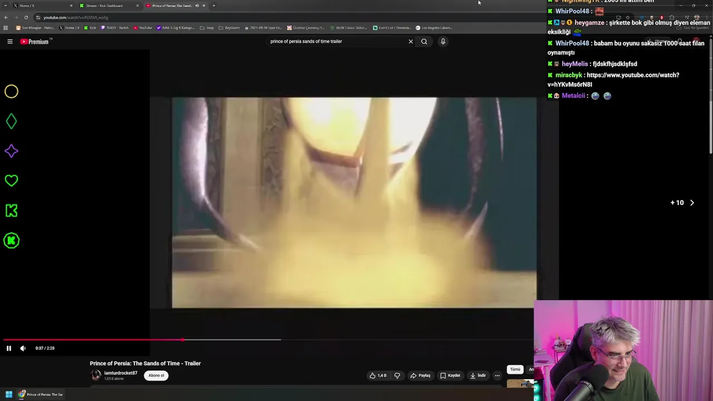
Task: Close the Home / X tab
Action: pyautogui.click(x=71, y=6)
